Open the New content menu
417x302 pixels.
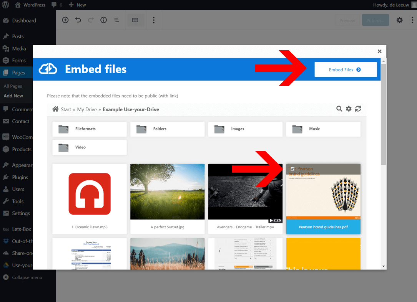click(x=77, y=5)
